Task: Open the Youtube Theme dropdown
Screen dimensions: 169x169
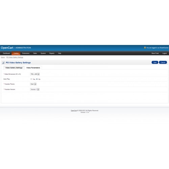Action: point(33,84)
